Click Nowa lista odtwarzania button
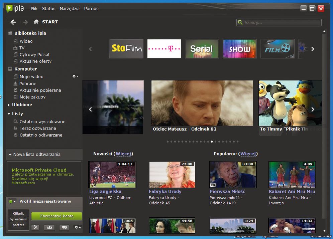The width and height of the screenshot is (333, 239). (44, 155)
